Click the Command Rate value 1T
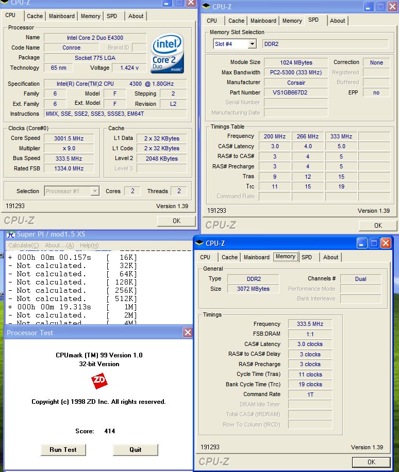Screen dimensions: 399x472 (310, 395)
